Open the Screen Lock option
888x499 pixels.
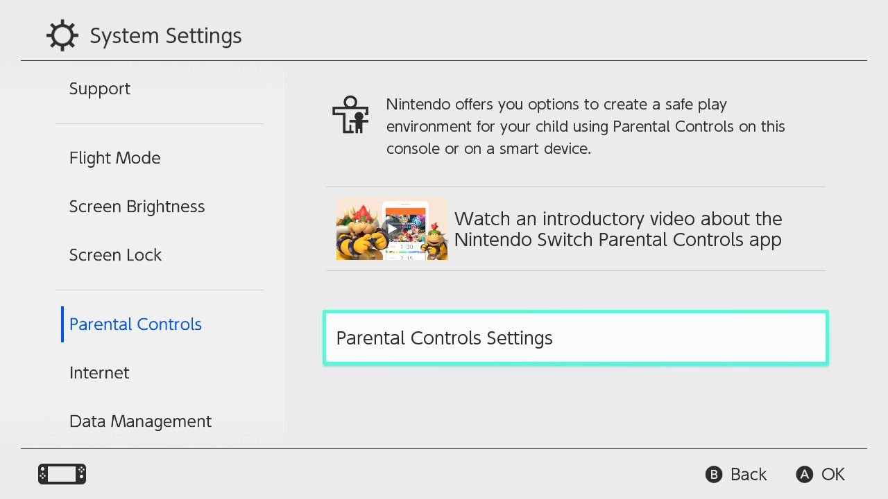[116, 255]
